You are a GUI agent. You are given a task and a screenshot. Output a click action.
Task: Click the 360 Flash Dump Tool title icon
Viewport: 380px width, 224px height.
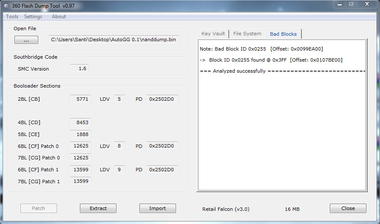tap(6, 6)
